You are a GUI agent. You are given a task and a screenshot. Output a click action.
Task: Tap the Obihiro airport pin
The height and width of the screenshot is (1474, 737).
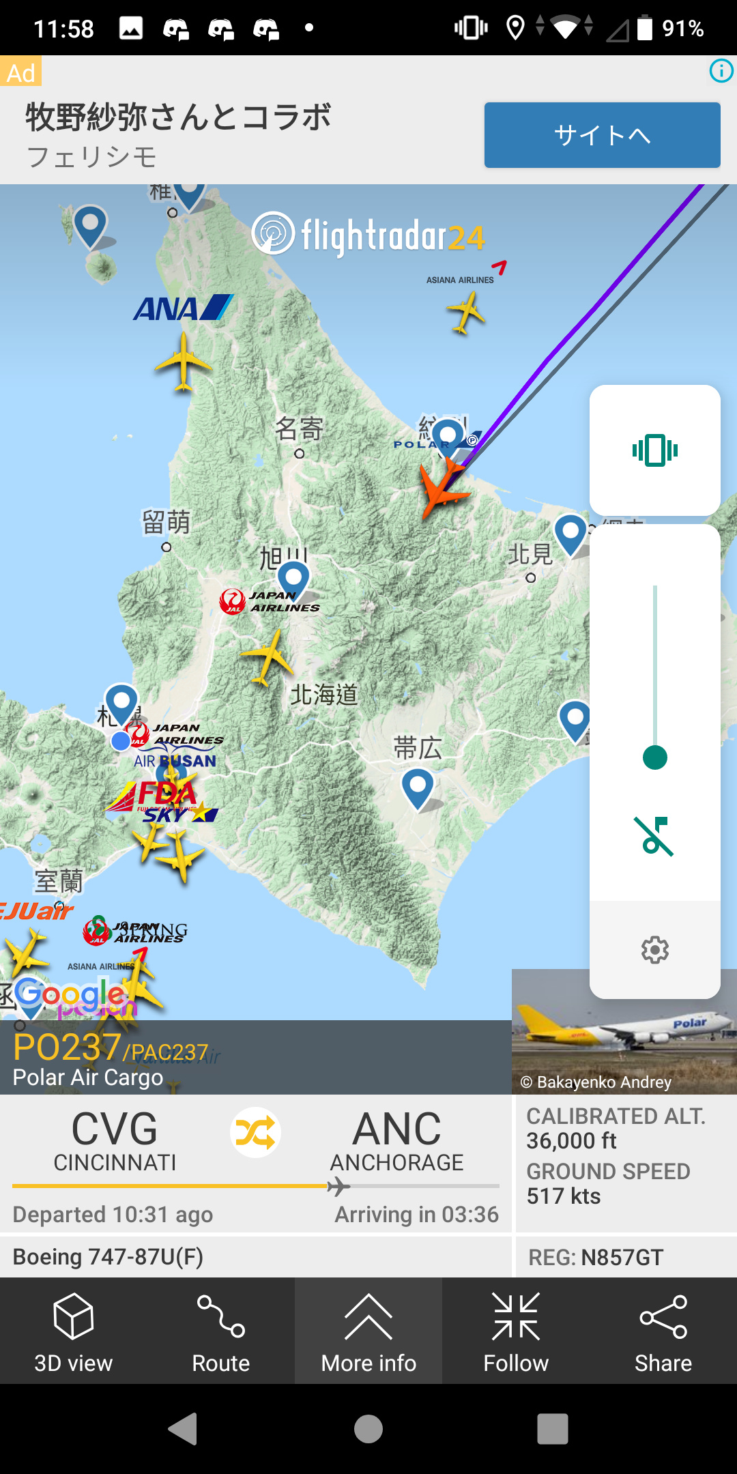click(x=418, y=788)
